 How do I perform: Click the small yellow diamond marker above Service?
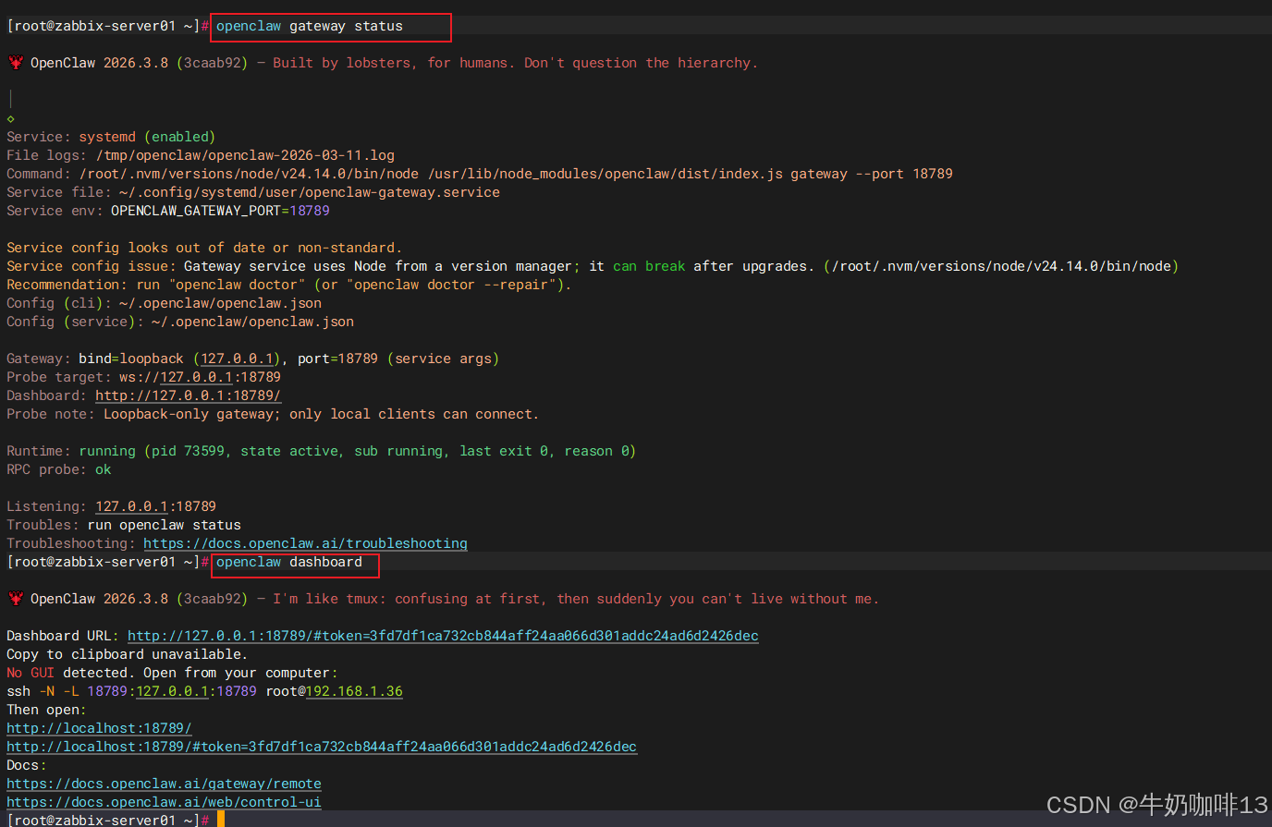tap(10, 118)
